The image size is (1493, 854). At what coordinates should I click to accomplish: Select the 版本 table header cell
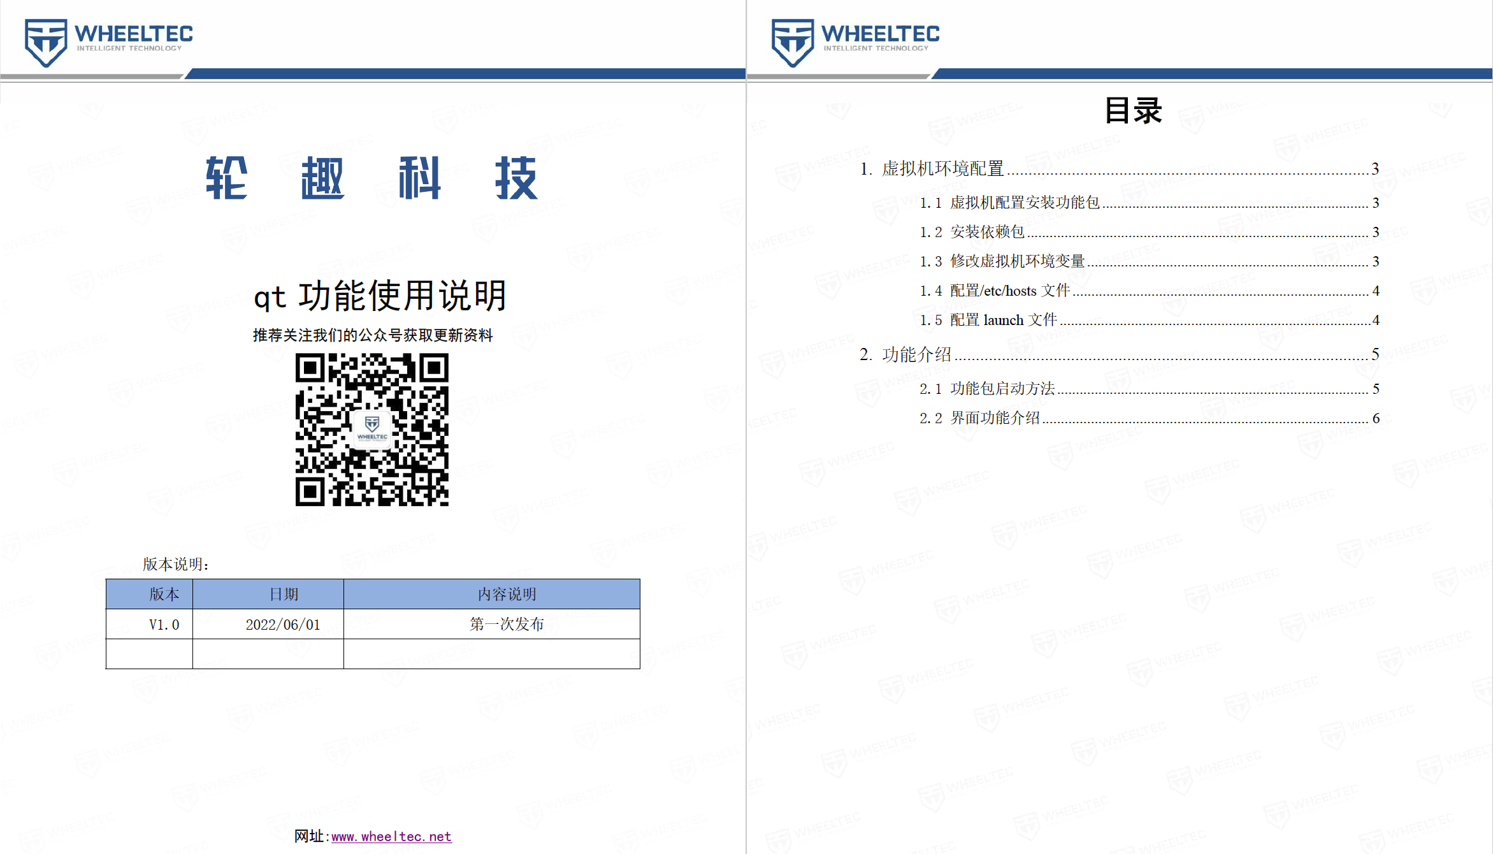click(x=149, y=594)
